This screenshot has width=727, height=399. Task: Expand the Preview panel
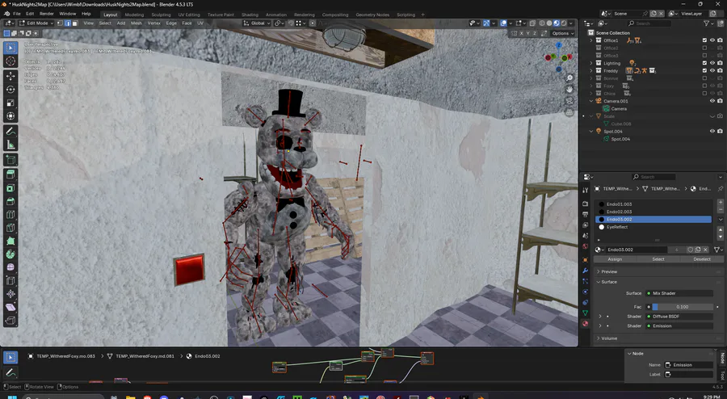coord(609,271)
